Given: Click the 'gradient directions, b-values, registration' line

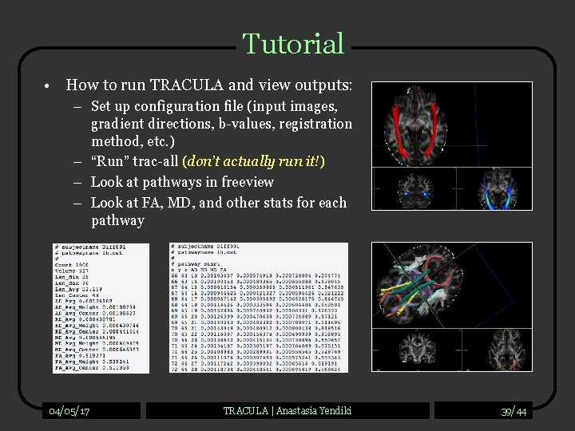Looking at the screenshot, I should [x=221, y=124].
